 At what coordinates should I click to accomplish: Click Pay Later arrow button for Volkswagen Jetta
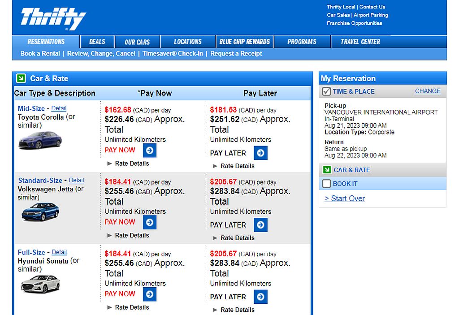[260, 225]
